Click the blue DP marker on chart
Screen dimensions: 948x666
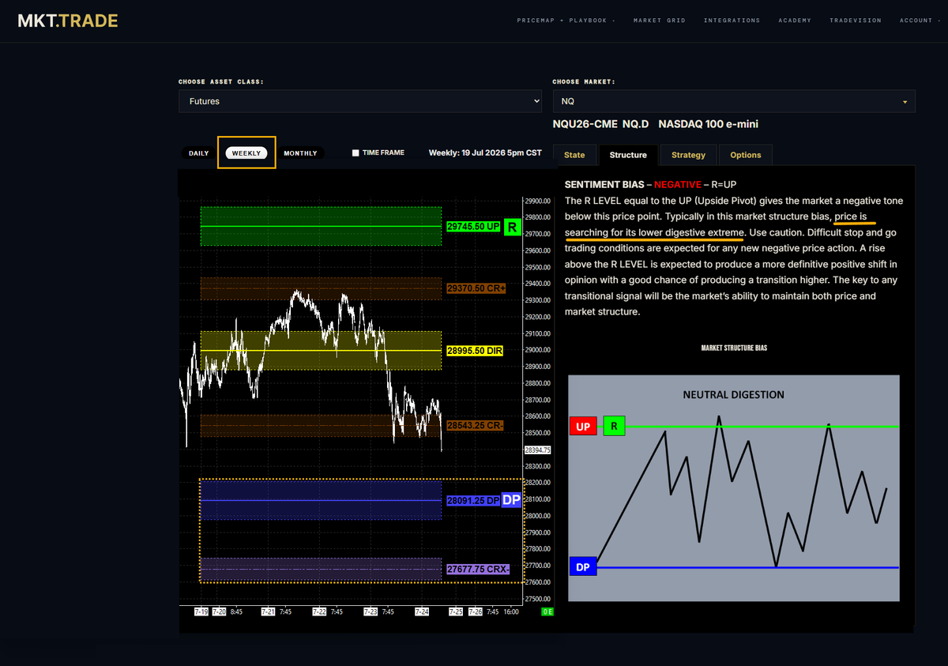[x=512, y=500]
